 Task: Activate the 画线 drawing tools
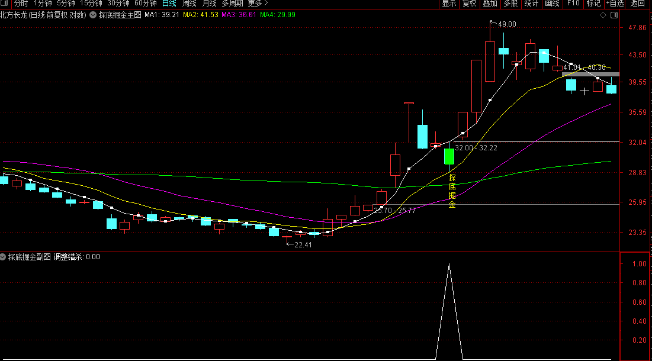pos(552,4)
